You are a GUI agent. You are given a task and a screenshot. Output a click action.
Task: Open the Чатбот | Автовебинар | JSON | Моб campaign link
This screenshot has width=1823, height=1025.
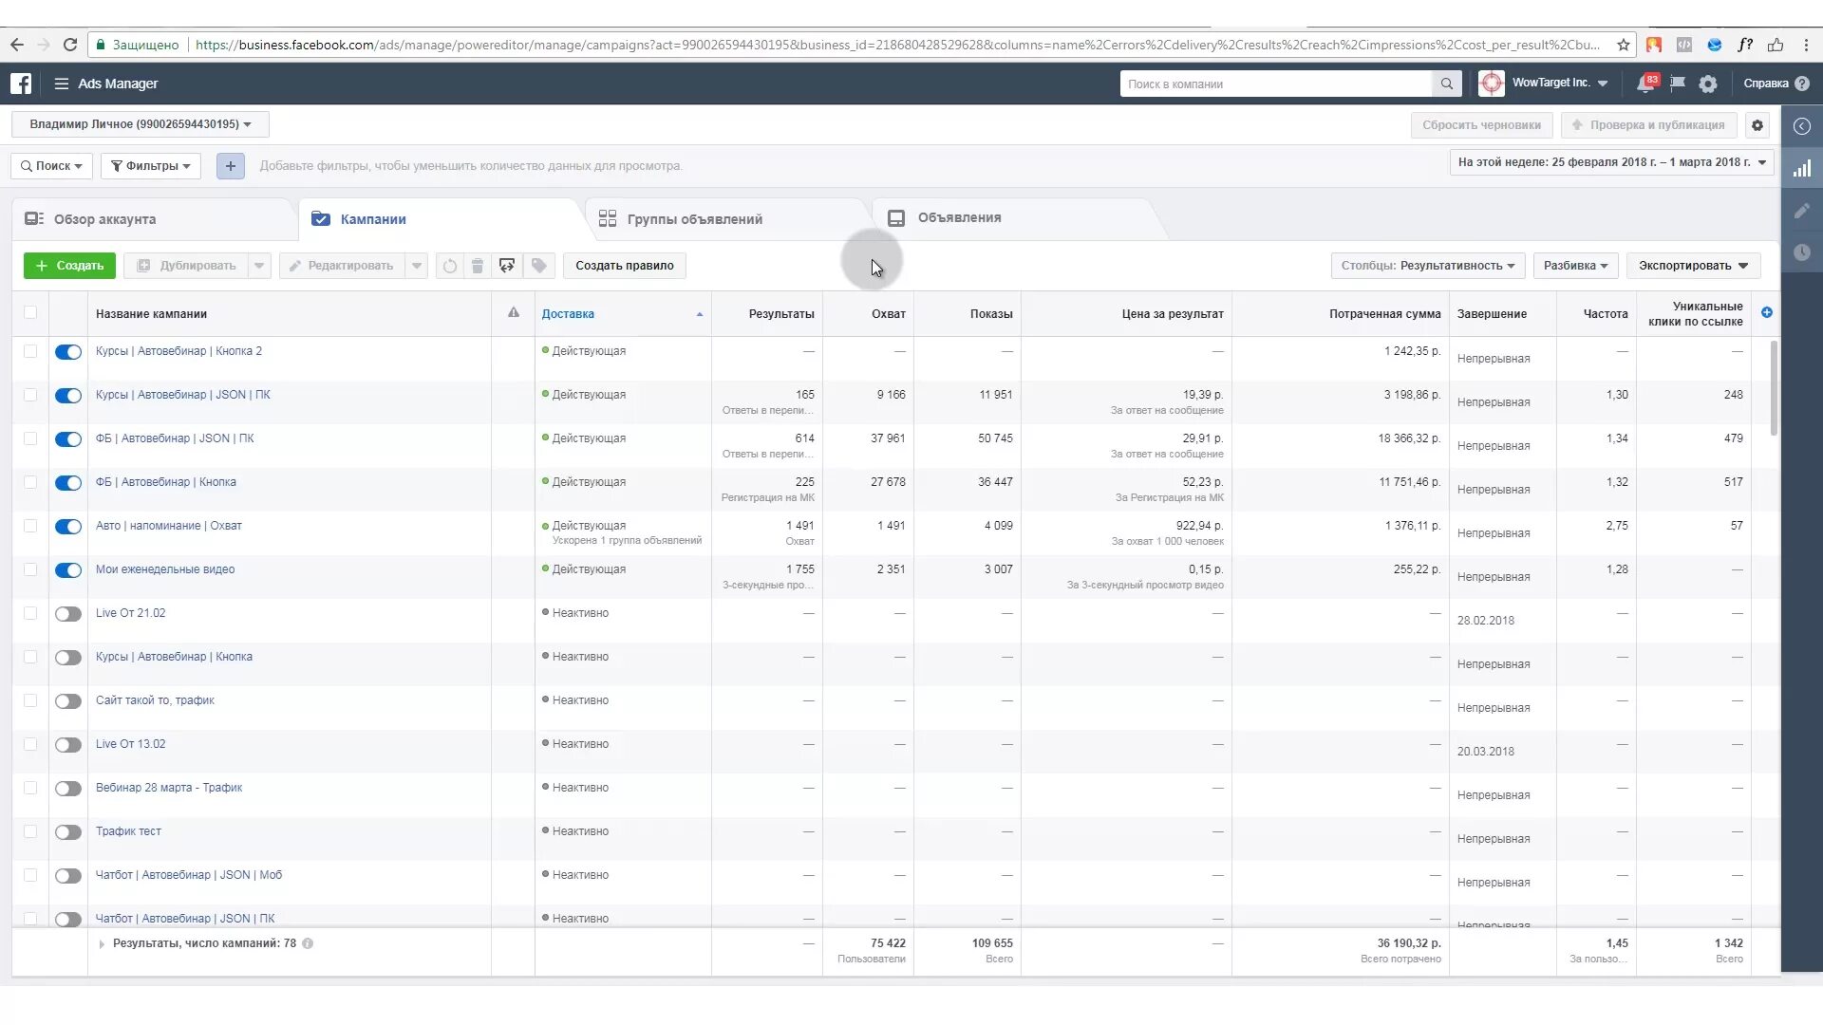[189, 875]
